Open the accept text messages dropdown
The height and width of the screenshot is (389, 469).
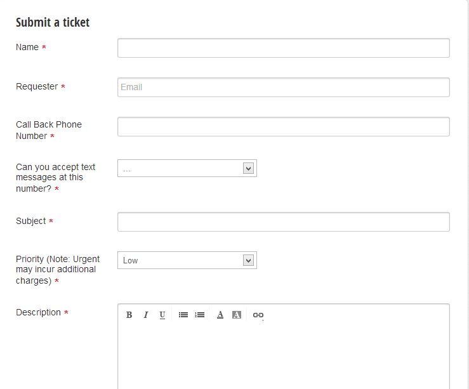pos(187,168)
